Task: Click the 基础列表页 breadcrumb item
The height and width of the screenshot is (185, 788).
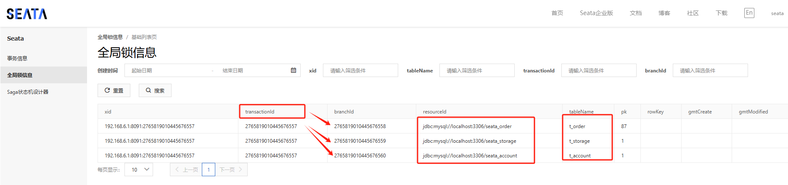Action: tap(144, 37)
